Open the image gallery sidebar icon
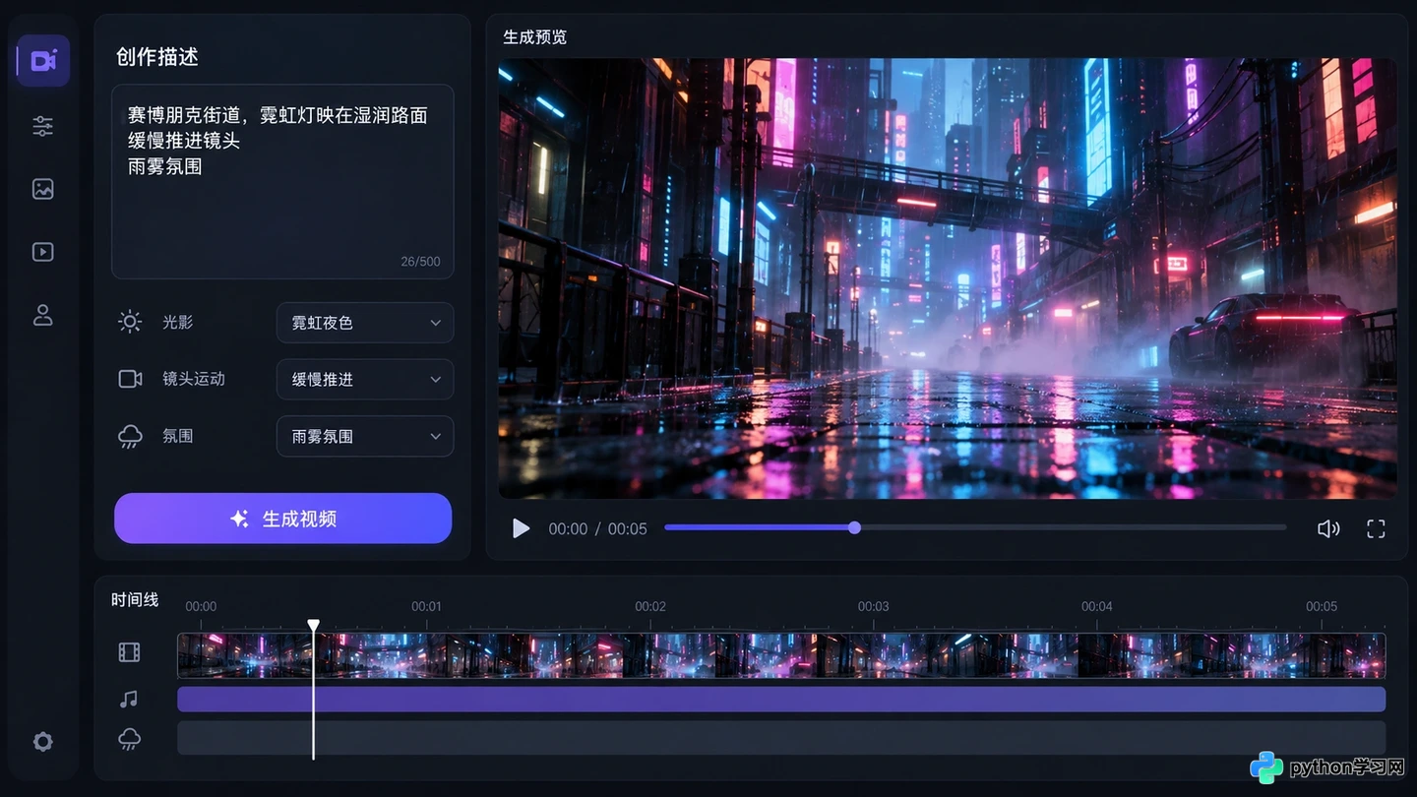 [43, 189]
